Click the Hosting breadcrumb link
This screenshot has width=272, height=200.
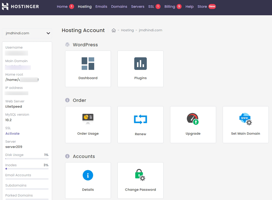[127, 30]
